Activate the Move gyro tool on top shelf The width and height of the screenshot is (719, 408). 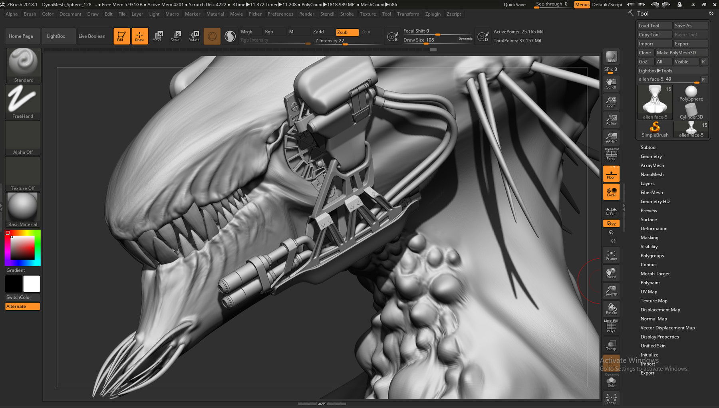click(158, 36)
